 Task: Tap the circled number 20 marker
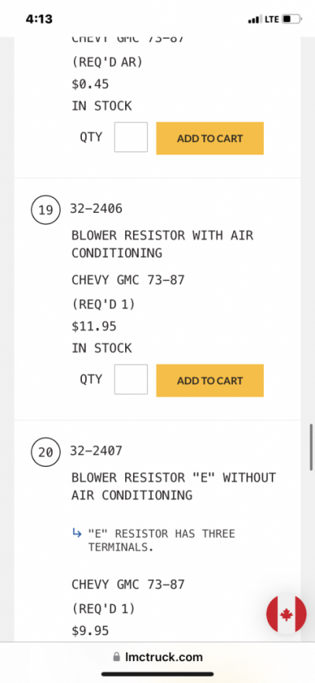pyautogui.click(x=45, y=452)
